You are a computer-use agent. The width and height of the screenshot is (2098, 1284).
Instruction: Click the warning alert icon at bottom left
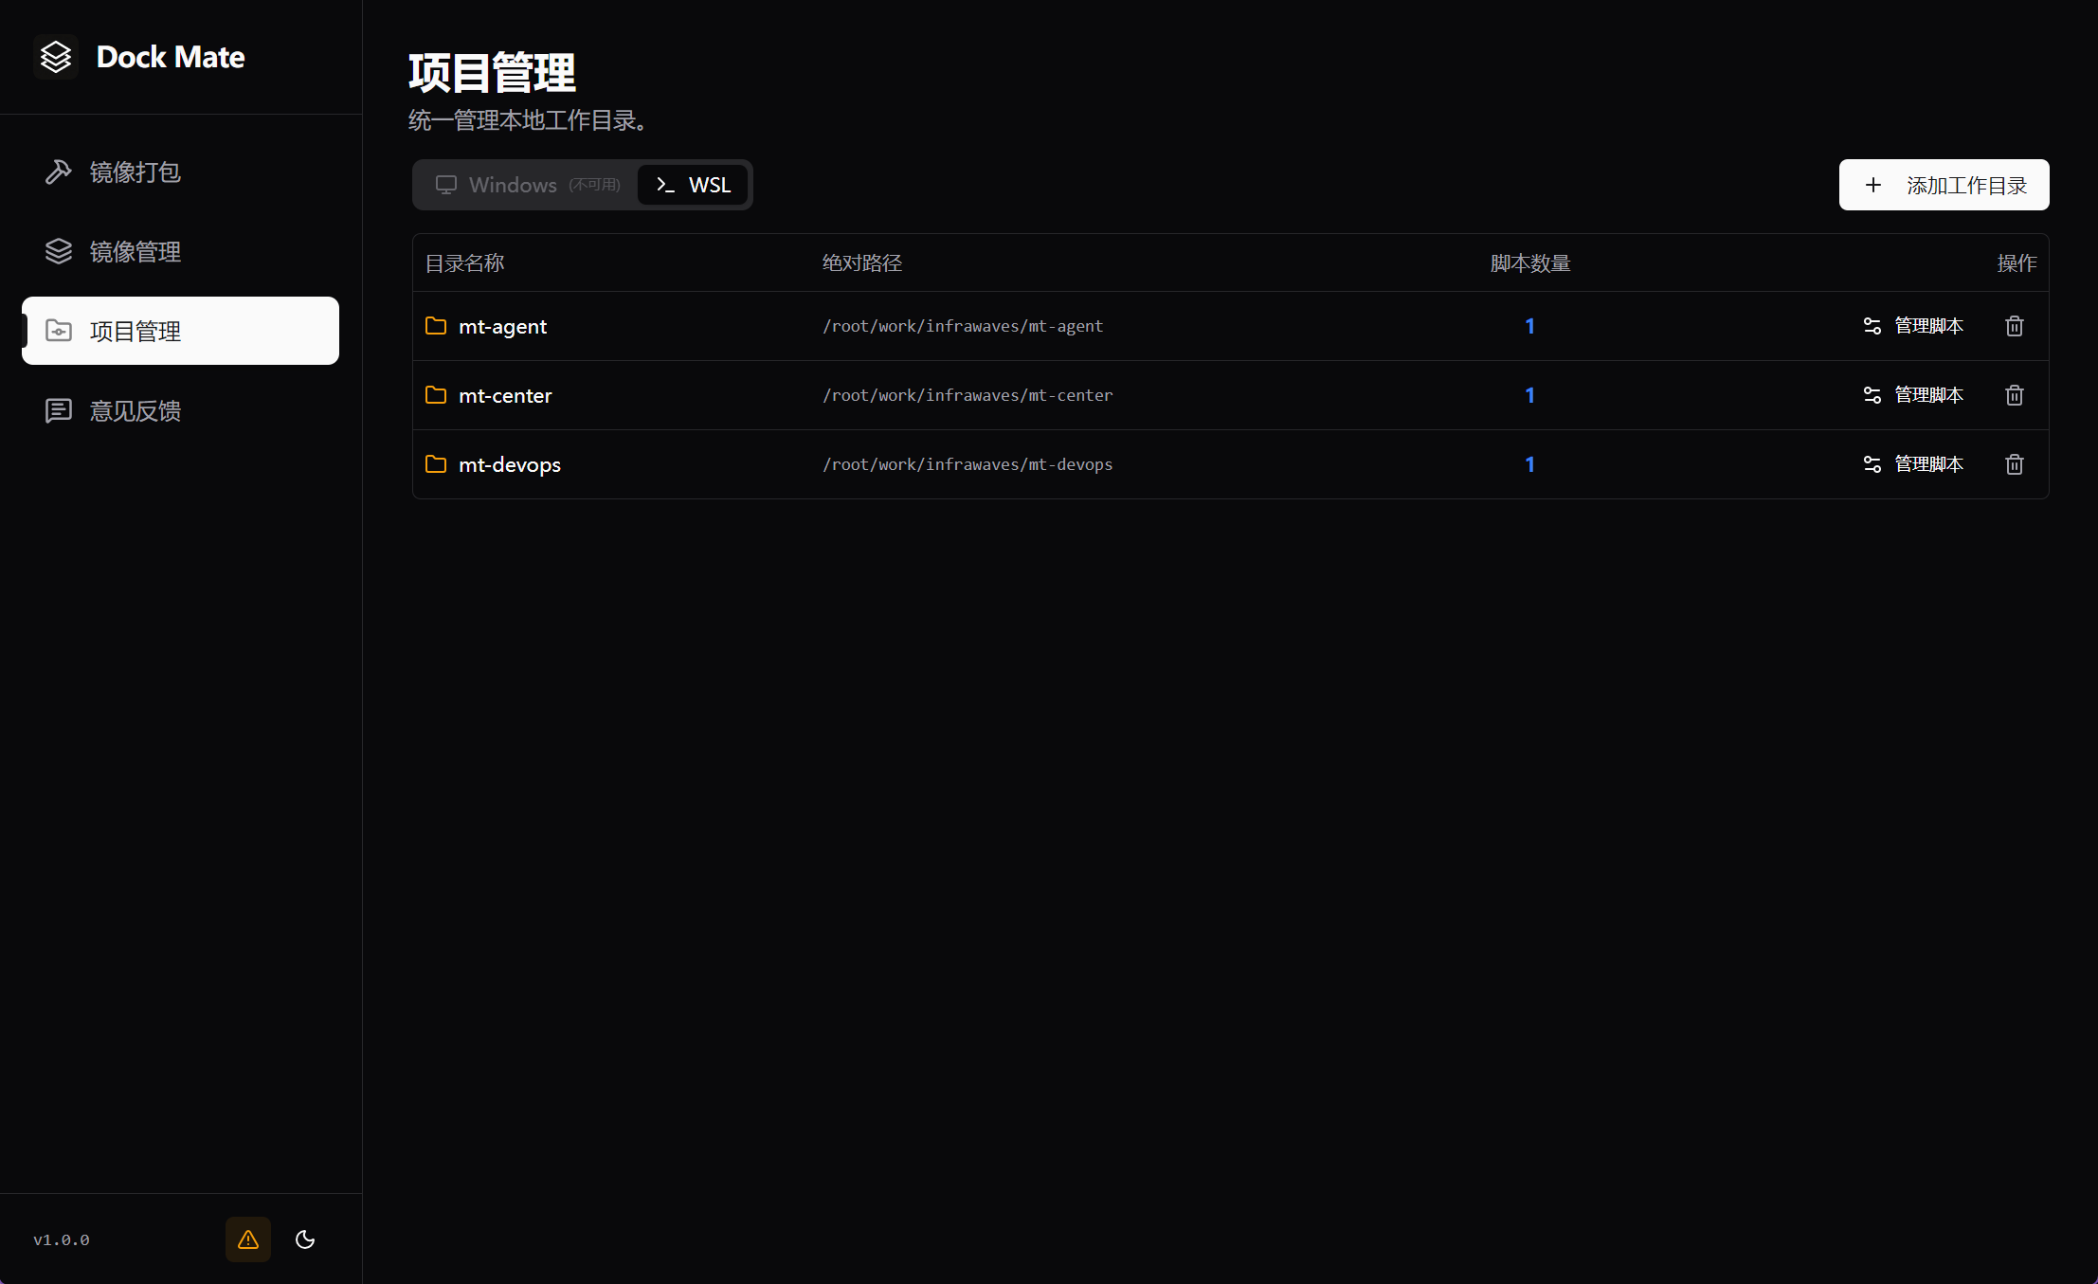(x=247, y=1239)
